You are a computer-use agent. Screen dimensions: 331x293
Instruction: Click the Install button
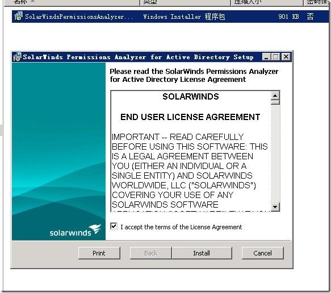click(x=202, y=253)
